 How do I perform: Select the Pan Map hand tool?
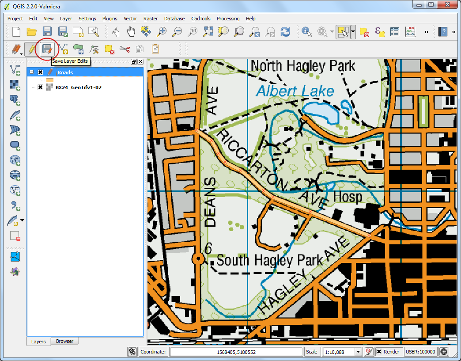tap(131, 32)
